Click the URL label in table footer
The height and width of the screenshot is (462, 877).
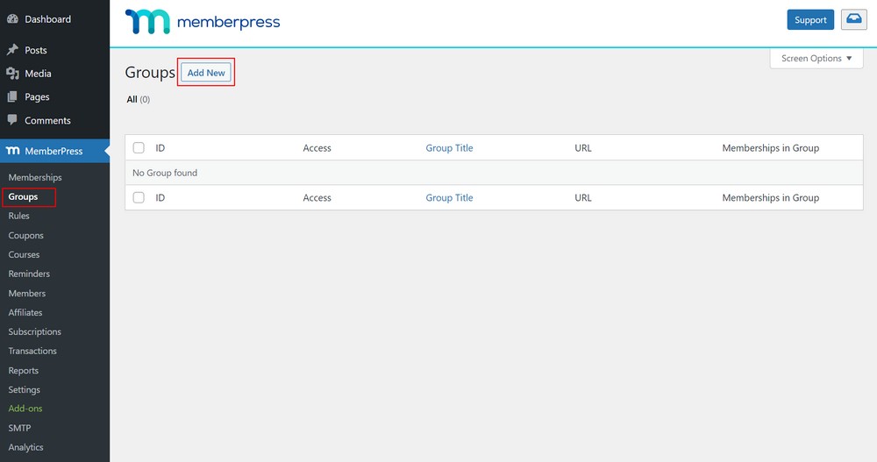pyautogui.click(x=583, y=197)
